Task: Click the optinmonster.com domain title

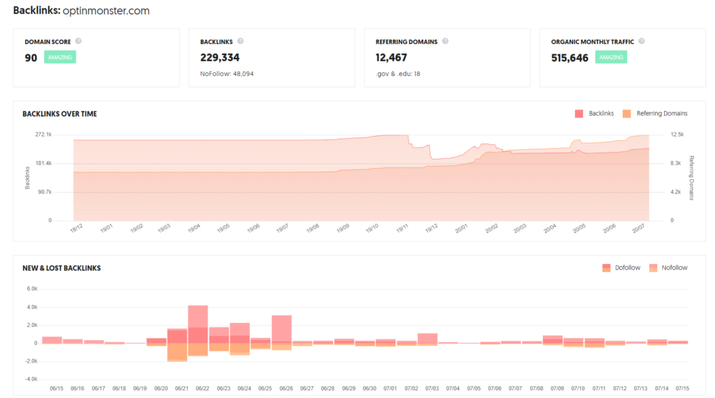Action: tap(106, 10)
